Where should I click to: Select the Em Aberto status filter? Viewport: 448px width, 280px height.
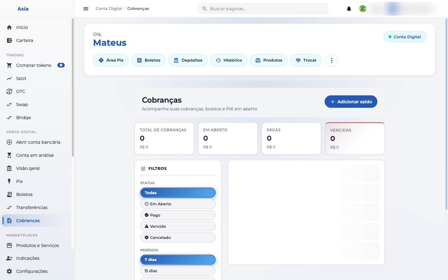pos(178,204)
